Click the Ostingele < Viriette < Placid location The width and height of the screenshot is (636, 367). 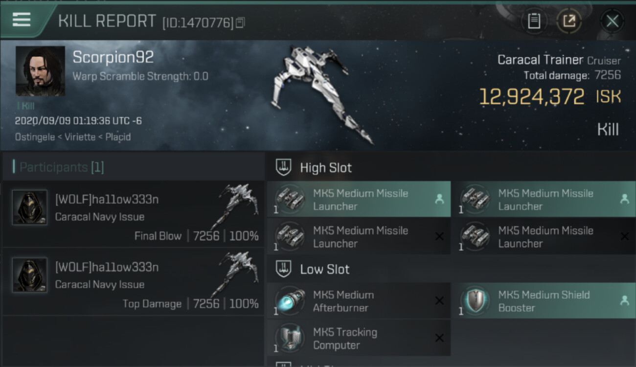pos(73,137)
